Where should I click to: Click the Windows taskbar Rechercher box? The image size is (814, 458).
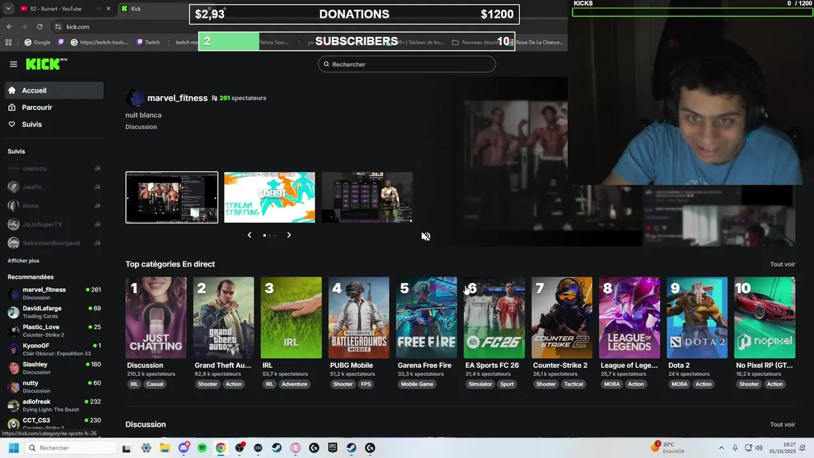(70, 448)
